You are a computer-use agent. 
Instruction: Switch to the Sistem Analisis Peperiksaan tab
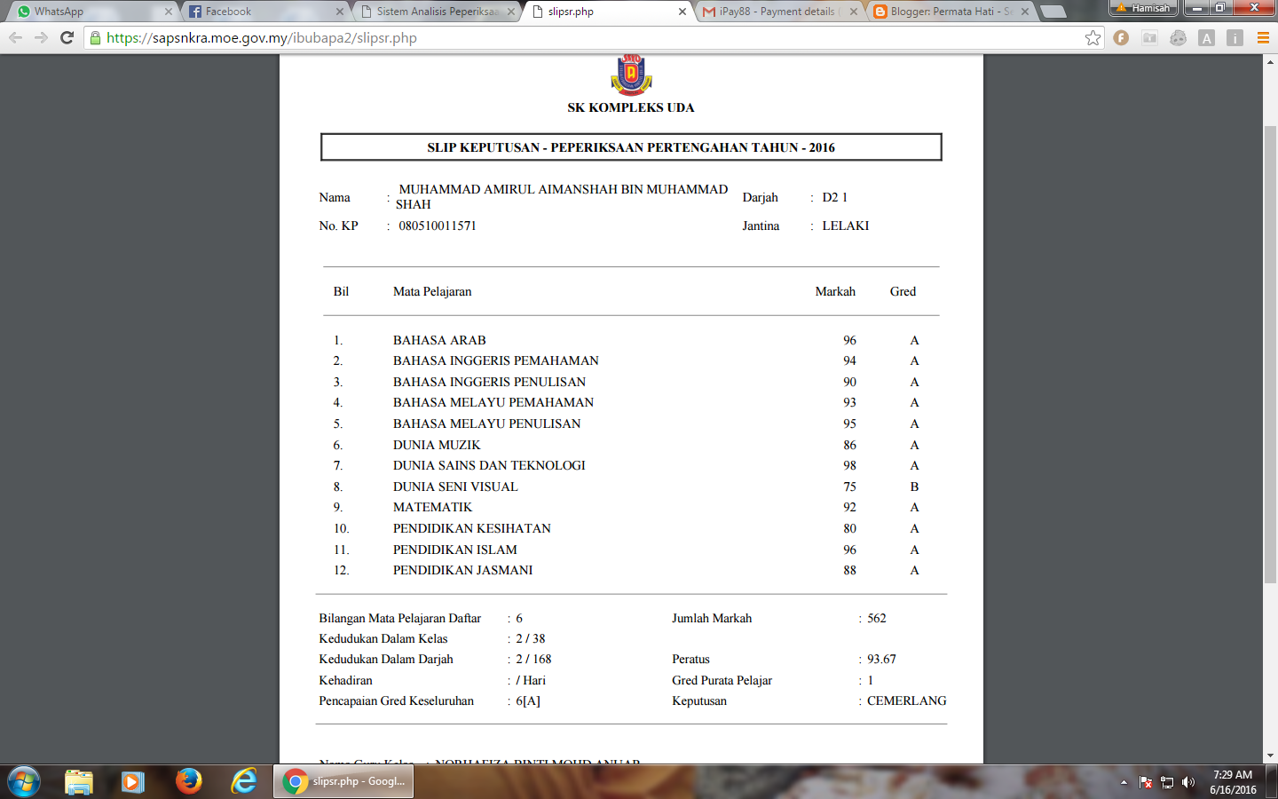tap(435, 12)
